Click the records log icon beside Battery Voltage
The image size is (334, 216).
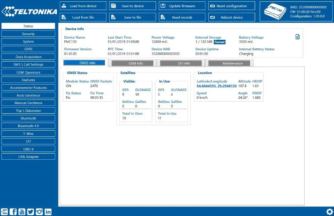coord(298,36)
